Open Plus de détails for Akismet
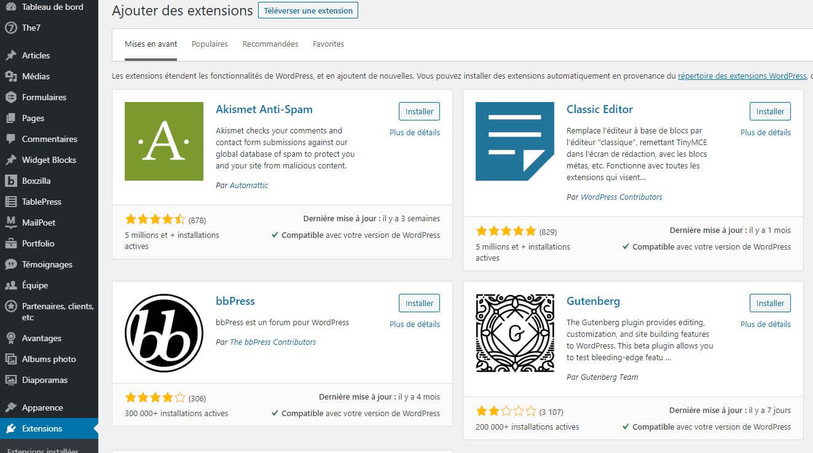 [x=415, y=132]
